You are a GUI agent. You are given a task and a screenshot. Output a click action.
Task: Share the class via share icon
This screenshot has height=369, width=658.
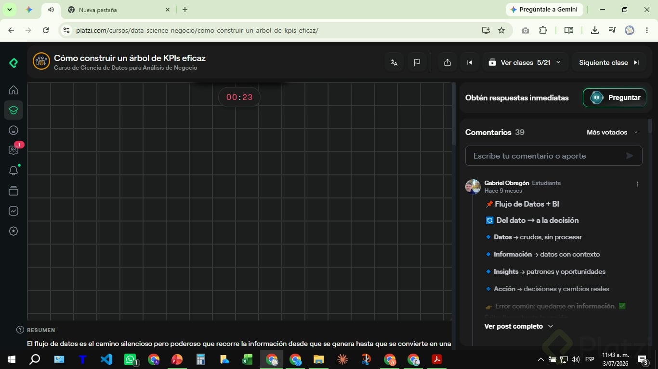tap(447, 62)
